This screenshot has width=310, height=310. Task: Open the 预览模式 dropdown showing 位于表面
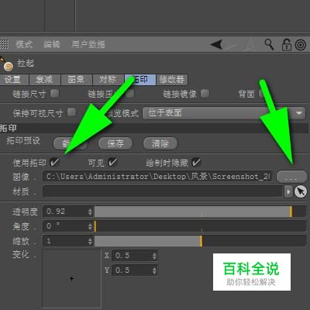[224, 113]
